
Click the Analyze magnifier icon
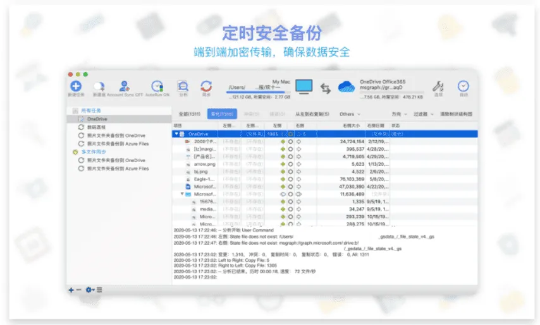(x=183, y=86)
